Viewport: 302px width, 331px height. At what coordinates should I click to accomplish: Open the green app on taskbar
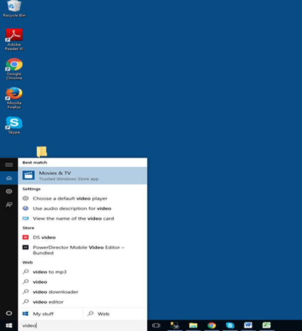(x=267, y=326)
